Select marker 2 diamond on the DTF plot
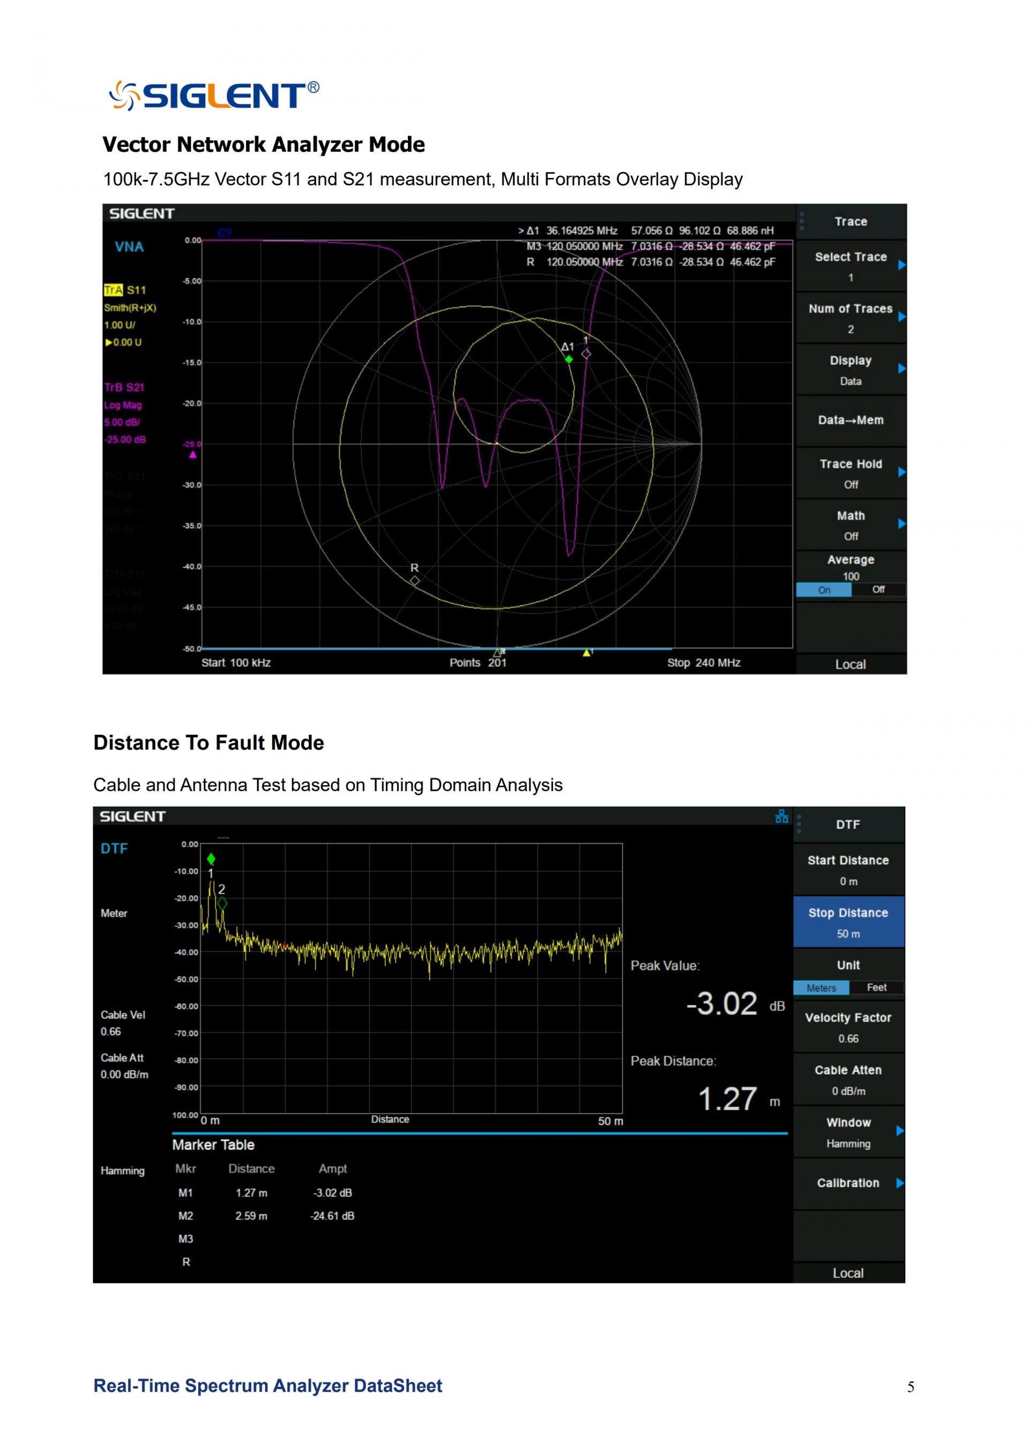This screenshot has height=1455, width=1029. coord(222,904)
